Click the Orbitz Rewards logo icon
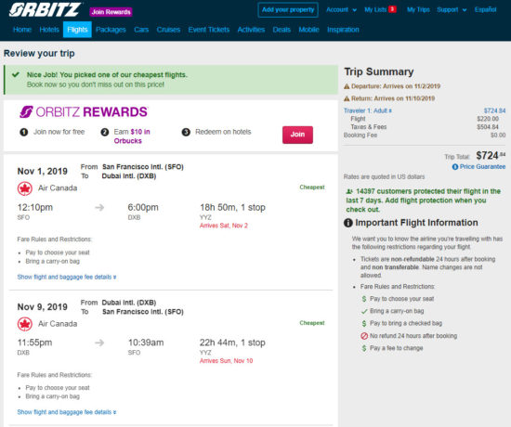The image size is (511, 427). pos(26,111)
